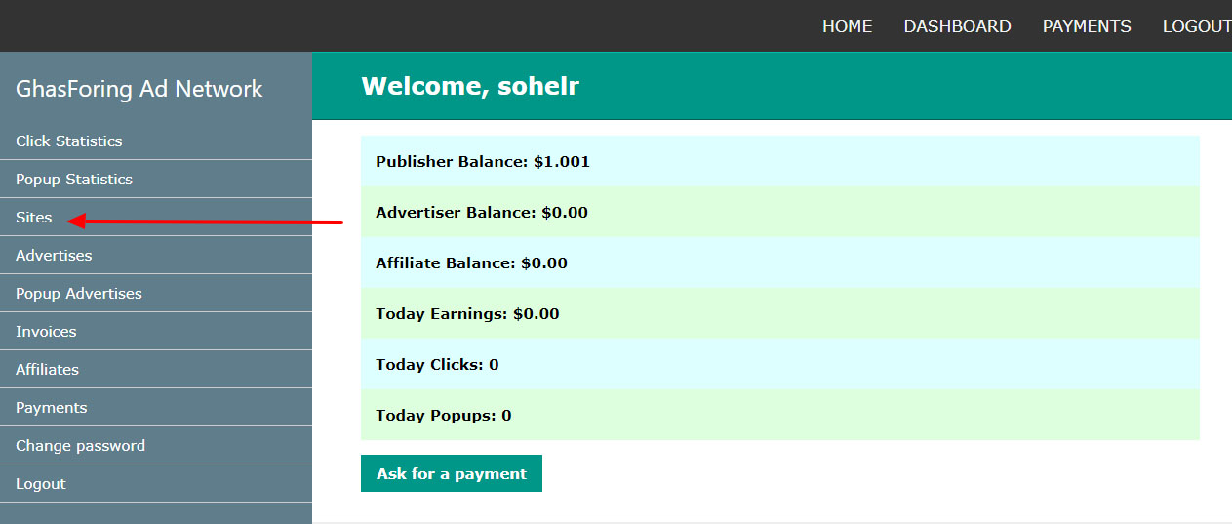
Task: Click the GhasForing Ad Network title
Action: [x=139, y=89]
